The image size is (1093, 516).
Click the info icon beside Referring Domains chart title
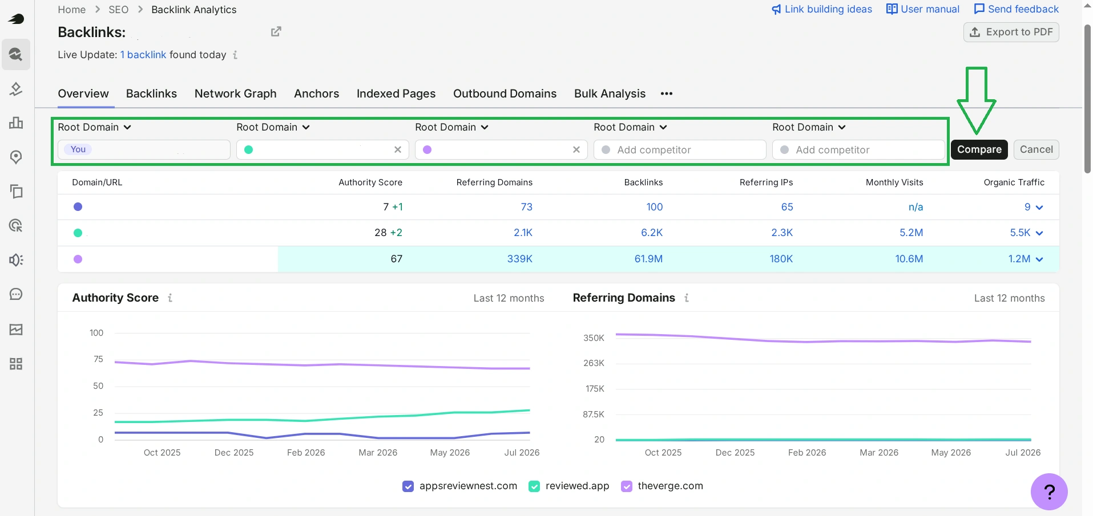[687, 298]
